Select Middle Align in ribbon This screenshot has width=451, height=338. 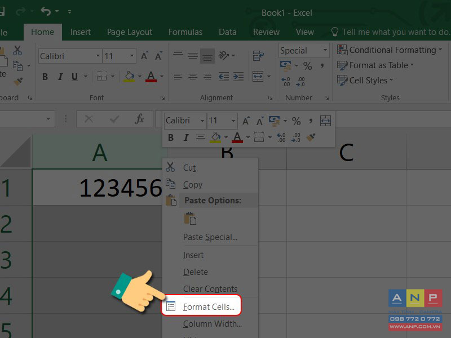[192, 55]
